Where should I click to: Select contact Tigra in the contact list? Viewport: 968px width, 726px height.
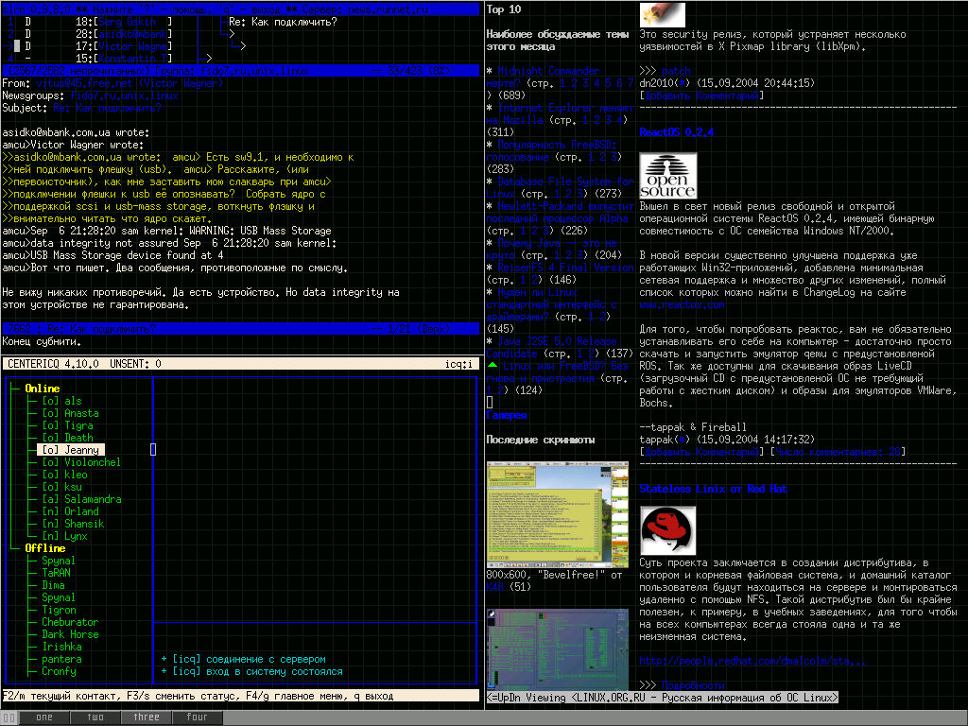pos(67,425)
